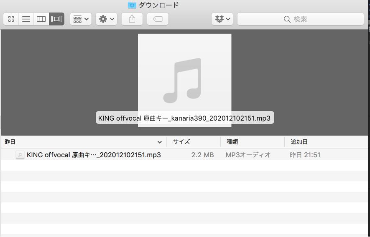Toggle sort order chevron in name column
This screenshot has width=370, height=237.
coord(160,142)
